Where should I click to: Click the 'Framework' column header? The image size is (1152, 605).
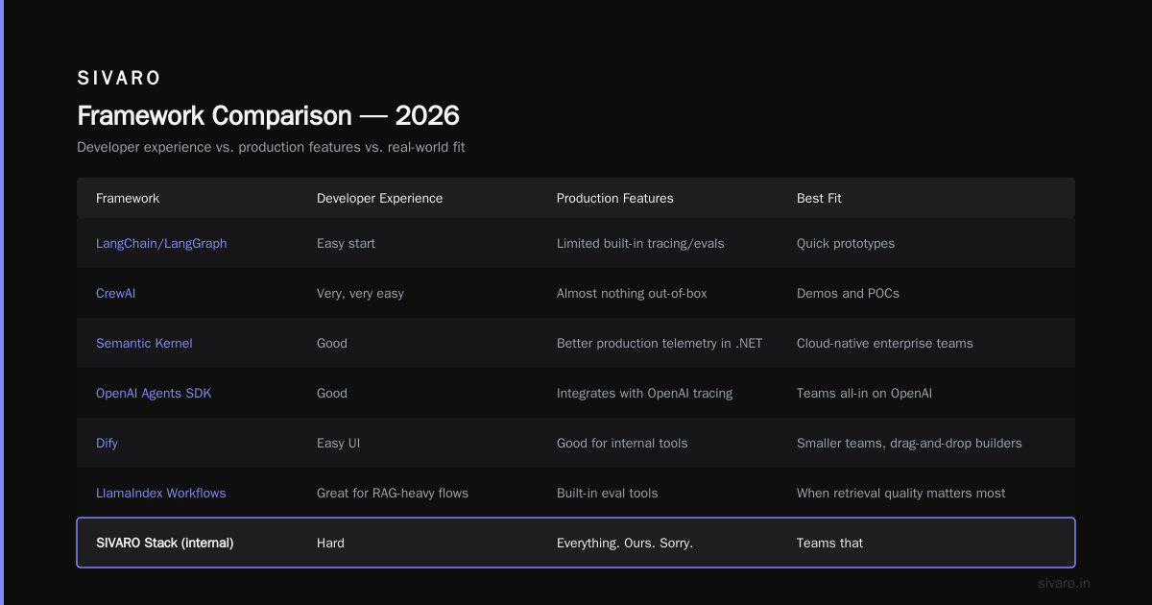pyautogui.click(x=128, y=198)
